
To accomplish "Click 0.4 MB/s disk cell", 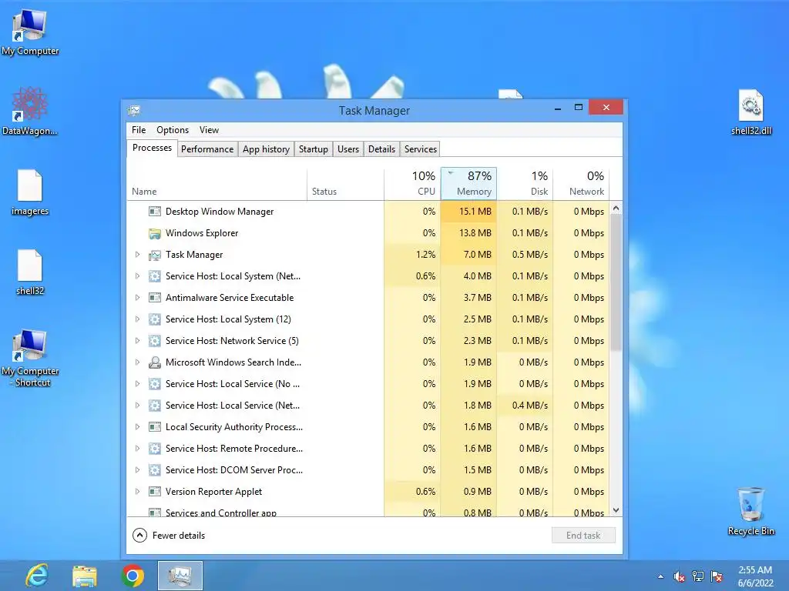I will click(525, 406).
